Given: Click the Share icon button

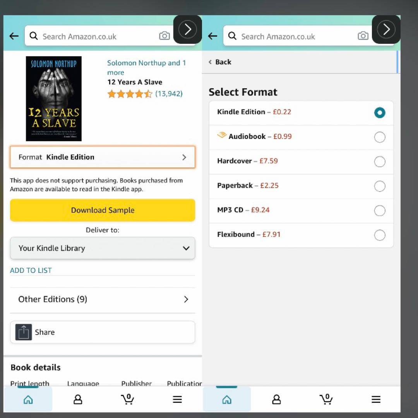Looking at the screenshot, I should pos(24,332).
